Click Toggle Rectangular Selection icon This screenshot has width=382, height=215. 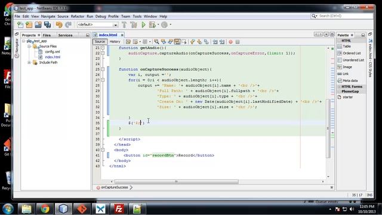[x=184, y=42]
